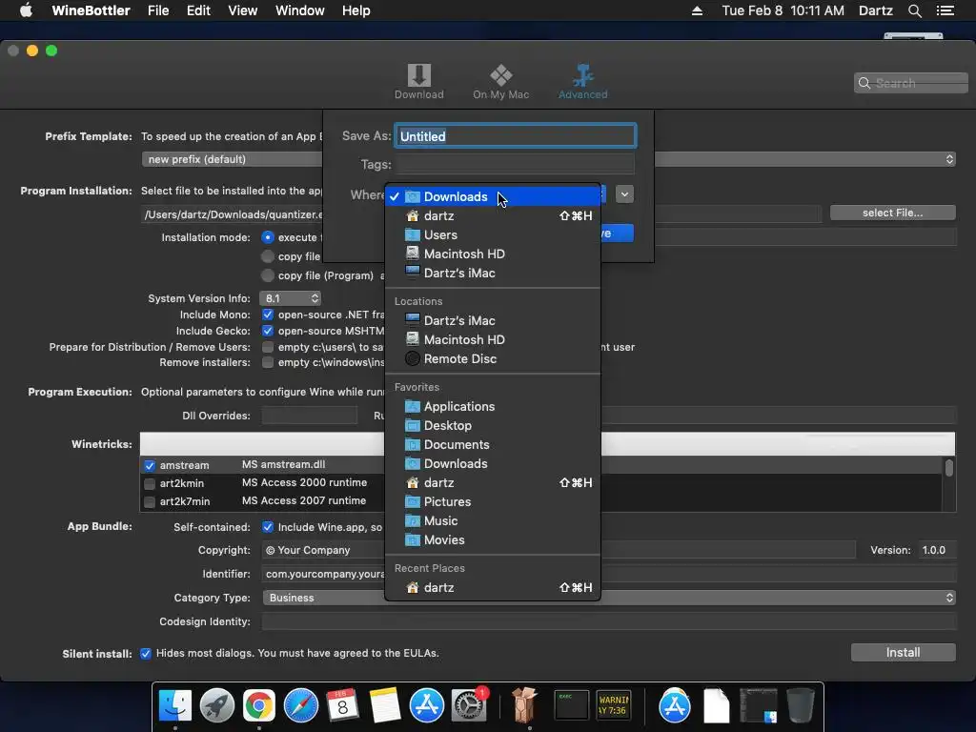Click the Version number field
976x732 pixels.
tap(936, 550)
